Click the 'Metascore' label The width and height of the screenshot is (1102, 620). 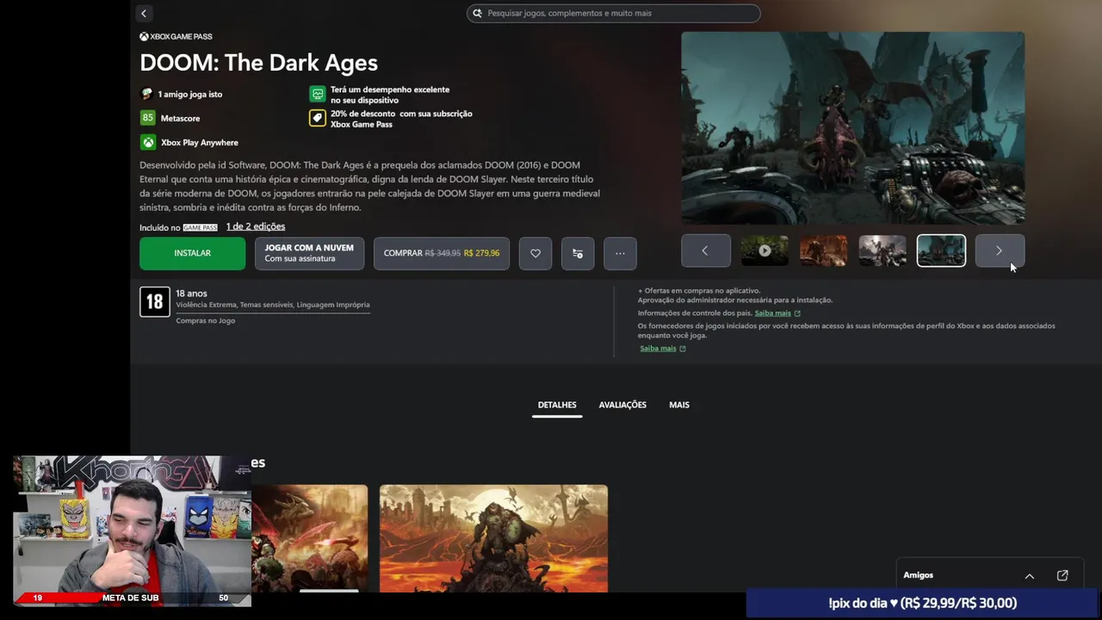coord(180,119)
